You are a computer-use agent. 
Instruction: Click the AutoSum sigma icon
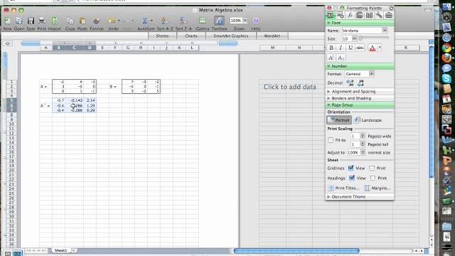coord(145,21)
